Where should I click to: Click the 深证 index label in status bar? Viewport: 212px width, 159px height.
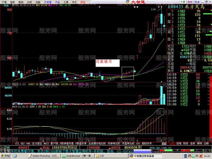tap(74, 148)
